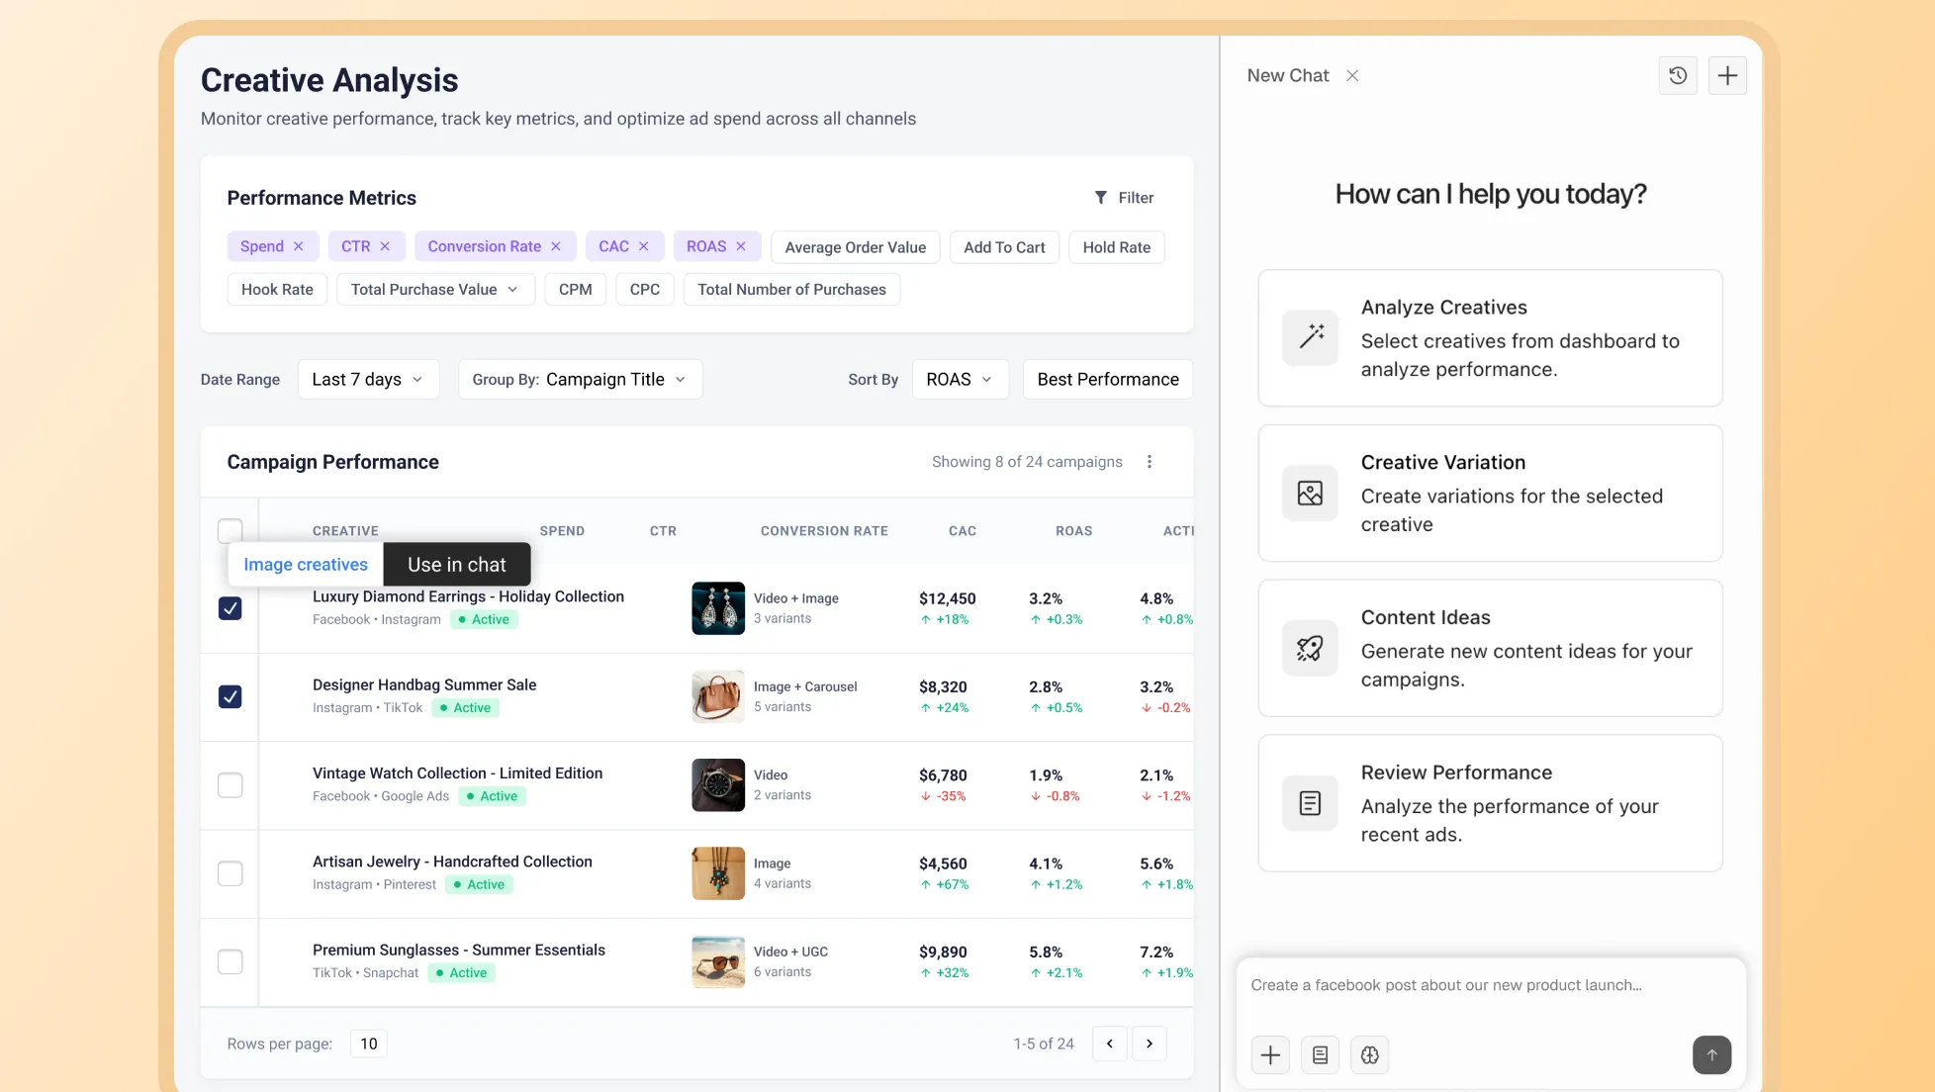Uncheck Luxury Diamond Earrings campaign checkbox
1935x1092 pixels.
click(230, 608)
